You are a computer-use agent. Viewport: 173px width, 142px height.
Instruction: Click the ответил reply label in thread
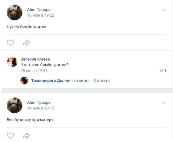click(x=82, y=81)
